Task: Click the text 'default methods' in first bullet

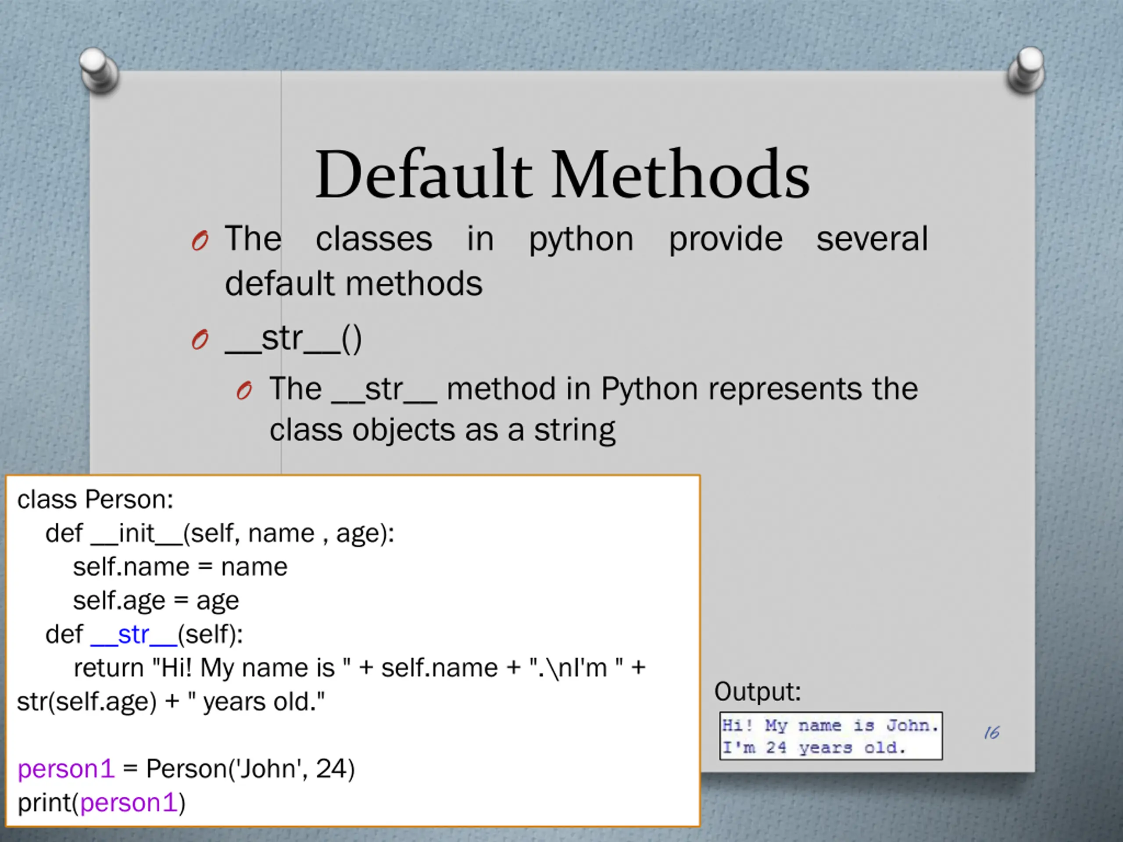Action: [353, 283]
